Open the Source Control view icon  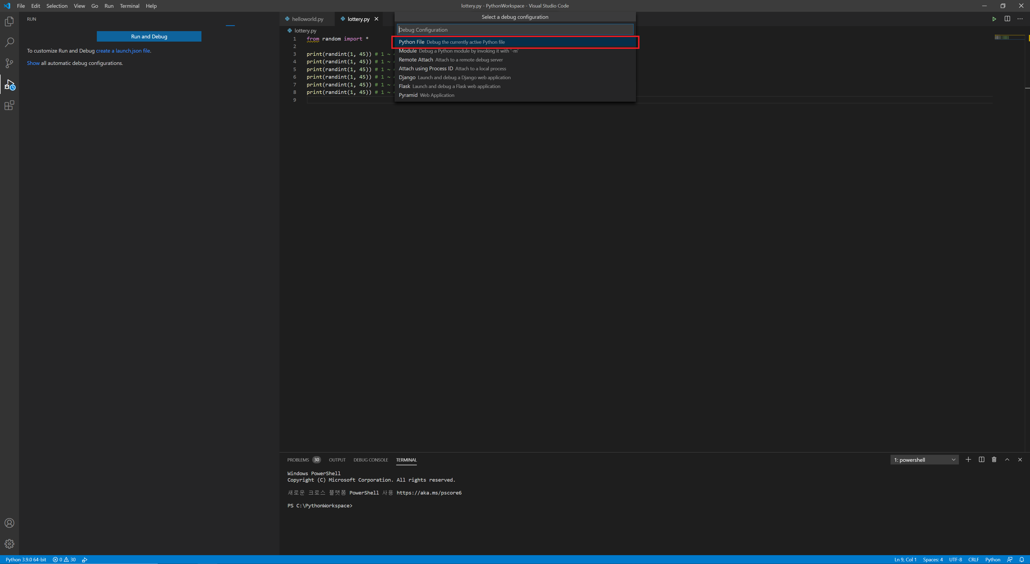(x=9, y=63)
